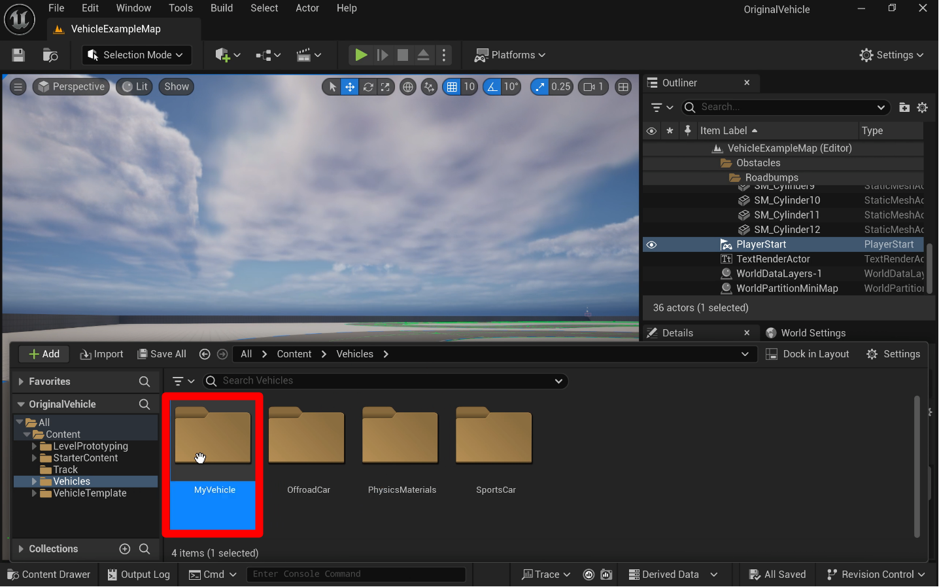Toggle world/local coordinate globe icon
Screen dimensions: 939x587
coord(408,86)
